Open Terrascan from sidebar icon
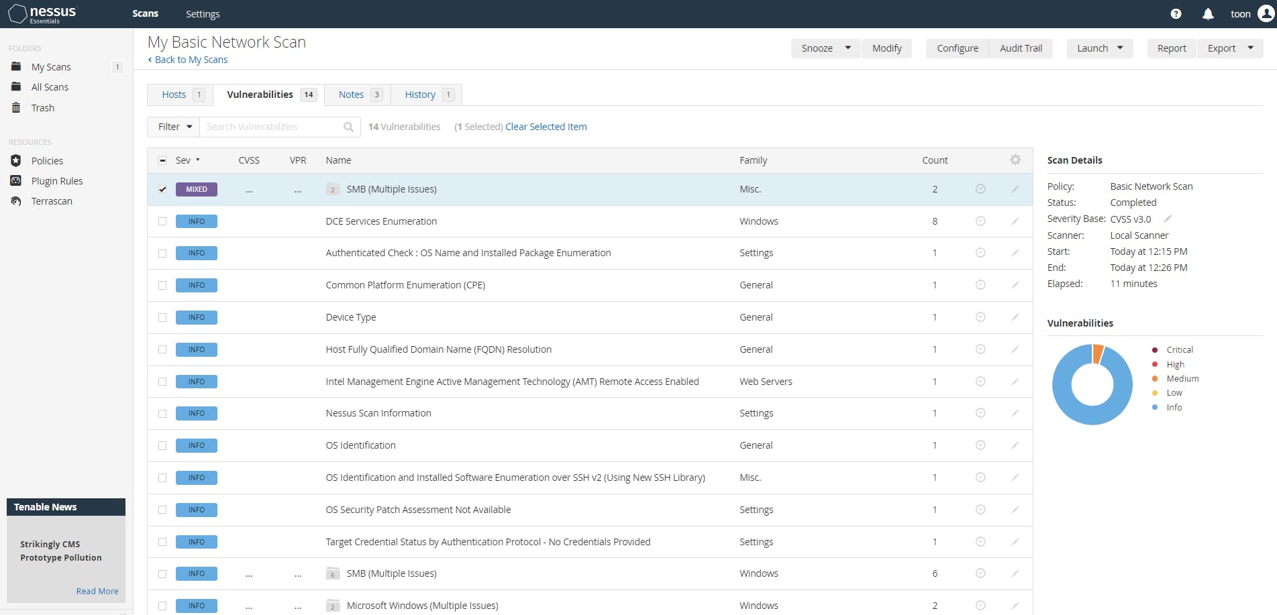 [16, 201]
